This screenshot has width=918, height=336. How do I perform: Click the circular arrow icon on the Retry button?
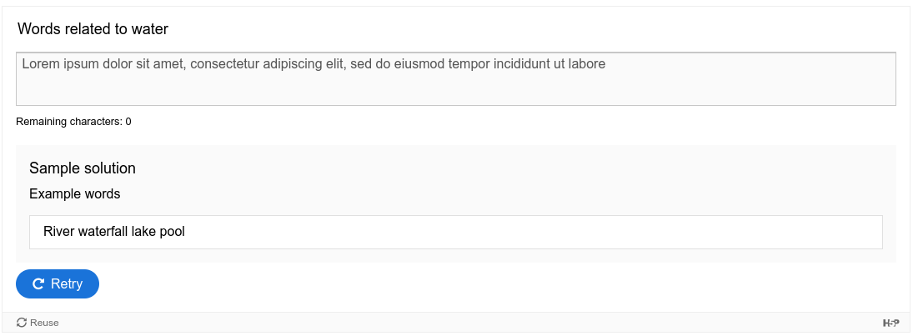[x=38, y=284]
